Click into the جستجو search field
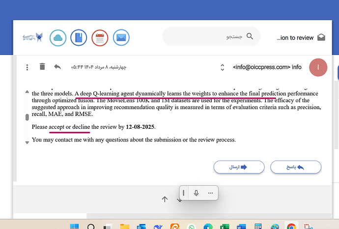Screen dimensions: 339x229 (211, 36)
